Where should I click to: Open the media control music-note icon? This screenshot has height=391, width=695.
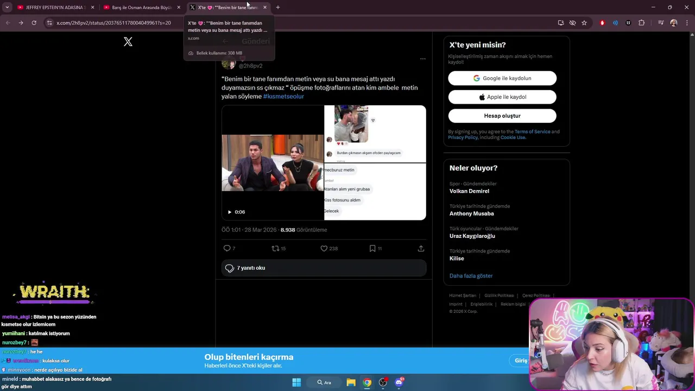[661, 23]
